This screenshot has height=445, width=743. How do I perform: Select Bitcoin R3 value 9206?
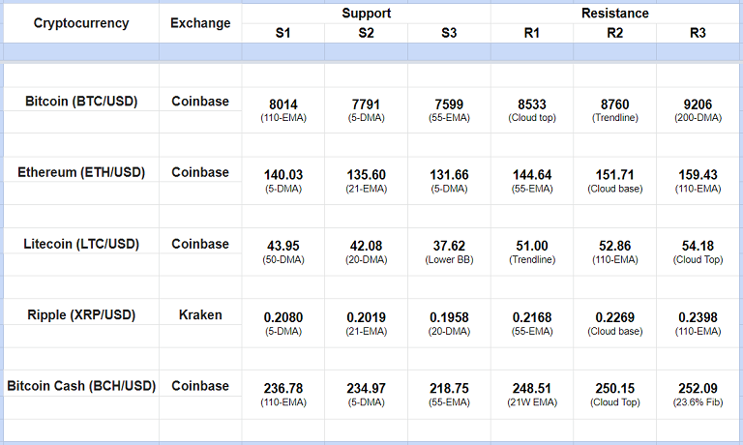pyautogui.click(x=698, y=104)
